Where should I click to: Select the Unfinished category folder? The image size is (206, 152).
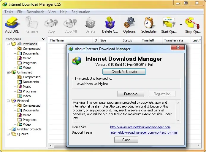click(25, 72)
